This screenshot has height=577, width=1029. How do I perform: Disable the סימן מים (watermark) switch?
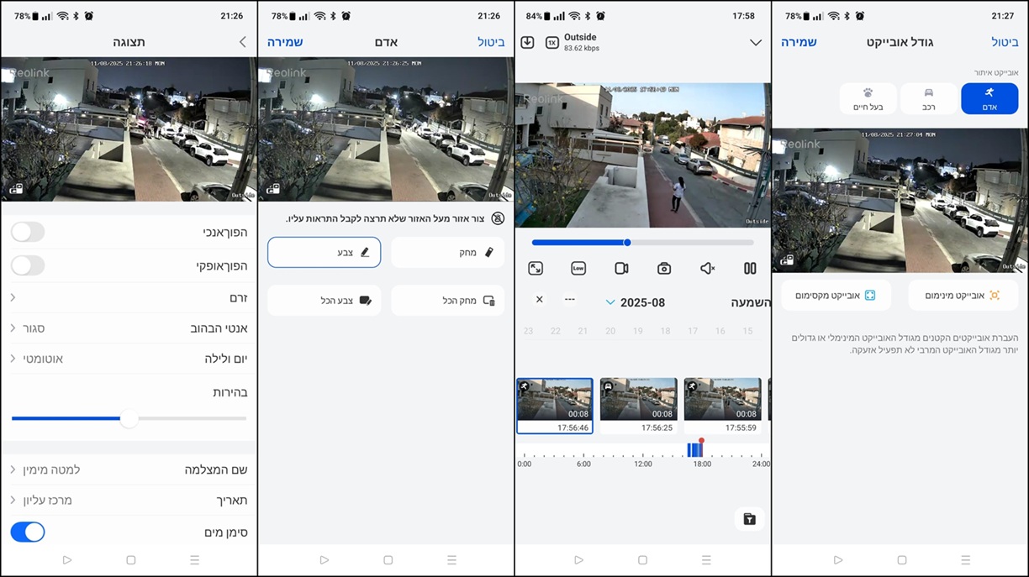(x=28, y=532)
